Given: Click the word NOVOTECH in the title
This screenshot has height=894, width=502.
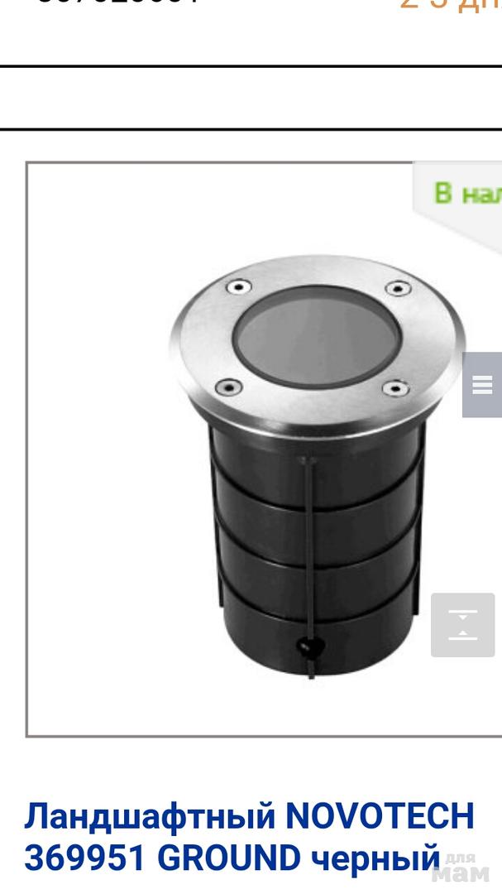Looking at the screenshot, I should click(380, 816).
